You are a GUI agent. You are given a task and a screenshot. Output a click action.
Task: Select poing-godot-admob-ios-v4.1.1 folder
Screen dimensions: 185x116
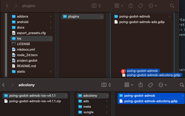pyautogui.click(x=35, y=96)
